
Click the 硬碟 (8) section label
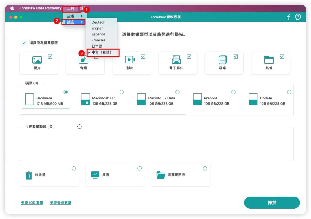coord(32,83)
